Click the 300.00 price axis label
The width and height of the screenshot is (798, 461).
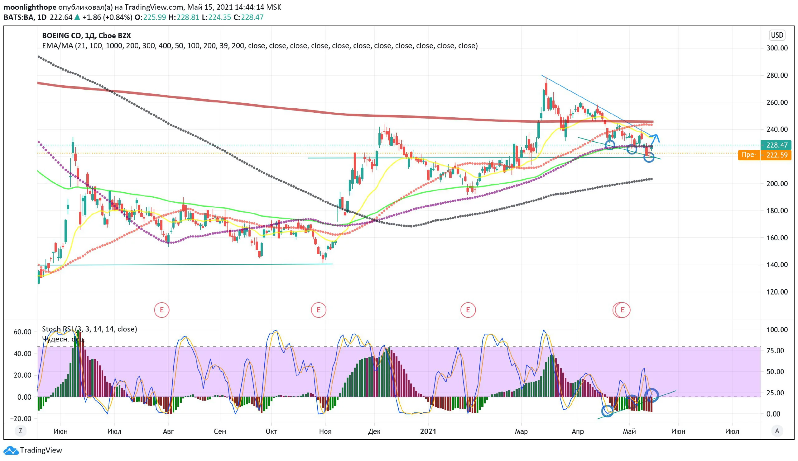[777, 48]
